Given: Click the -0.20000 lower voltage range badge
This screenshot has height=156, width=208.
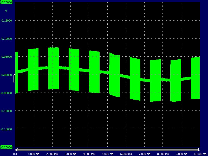Looking at the screenshot, I should coord(6,147).
